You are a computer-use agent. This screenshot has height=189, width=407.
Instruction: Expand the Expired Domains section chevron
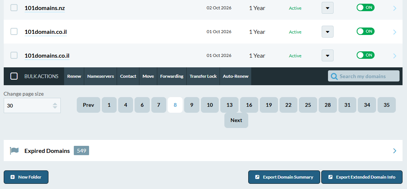point(395,151)
